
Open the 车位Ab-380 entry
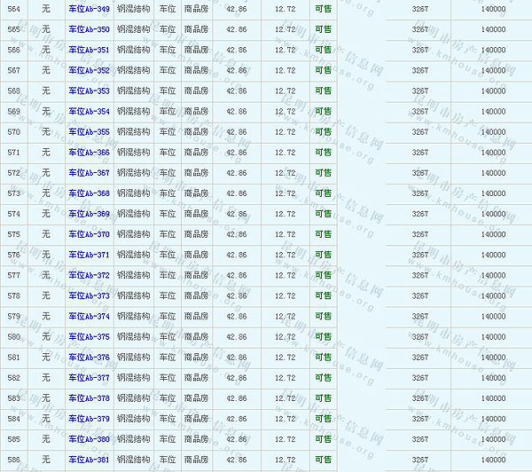click(89, 439)
